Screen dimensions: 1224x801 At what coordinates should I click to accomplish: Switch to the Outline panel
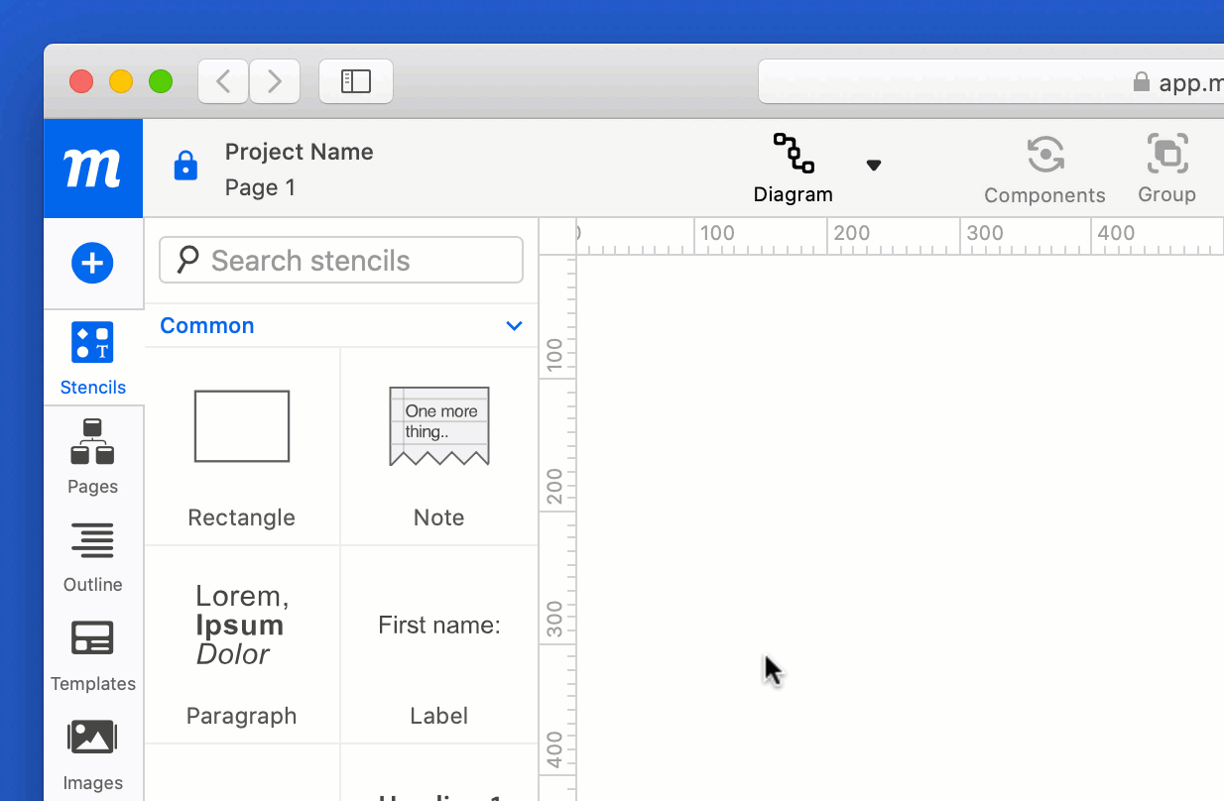[92, 555]
